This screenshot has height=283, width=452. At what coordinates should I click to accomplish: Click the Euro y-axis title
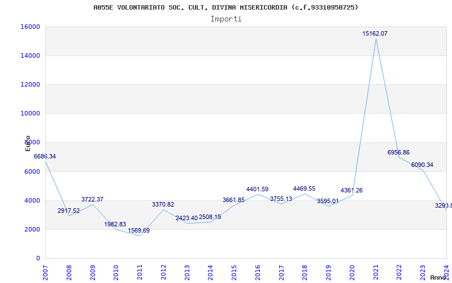(28, 143)
